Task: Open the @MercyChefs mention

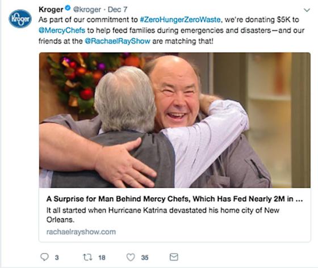Action: pos(62,31)
